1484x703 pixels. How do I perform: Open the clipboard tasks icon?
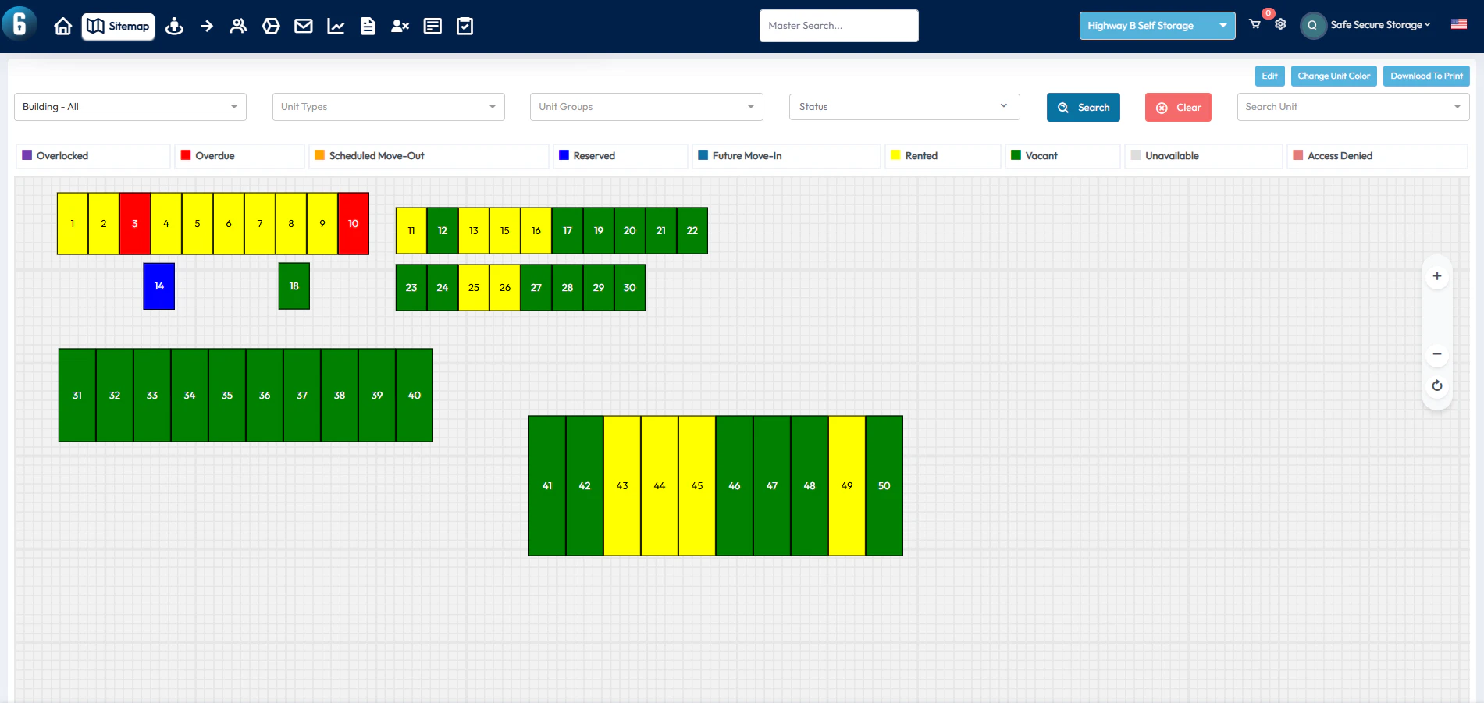[x=464, y=25]
